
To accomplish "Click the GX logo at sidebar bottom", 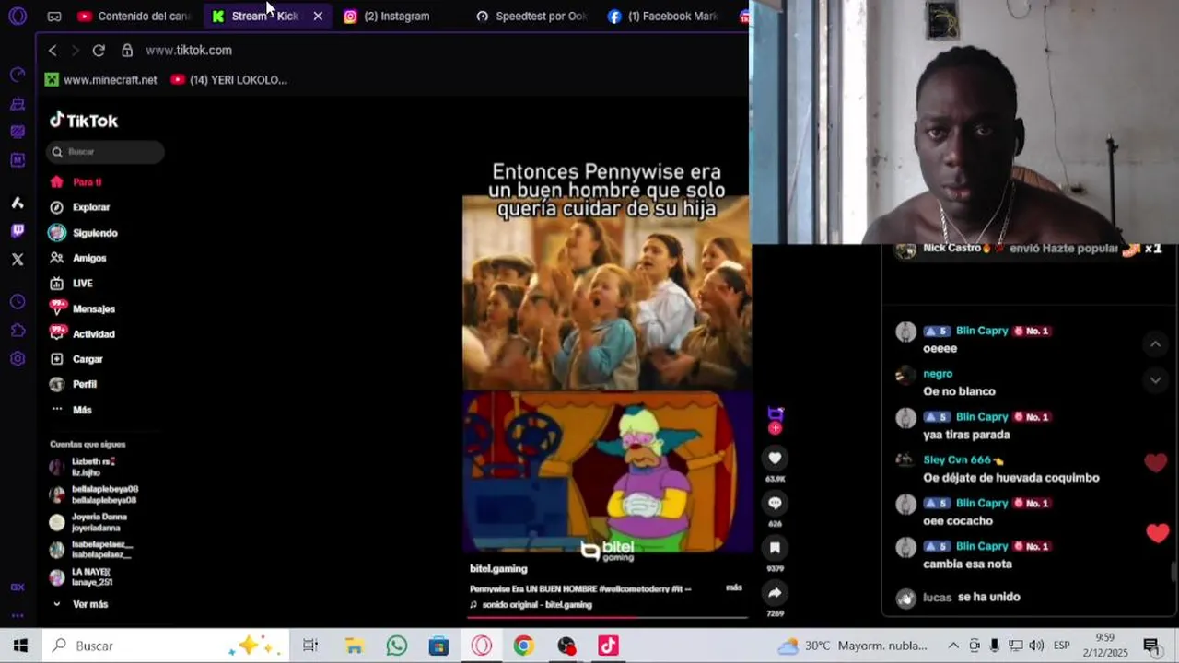I will (x=18, y=587).
